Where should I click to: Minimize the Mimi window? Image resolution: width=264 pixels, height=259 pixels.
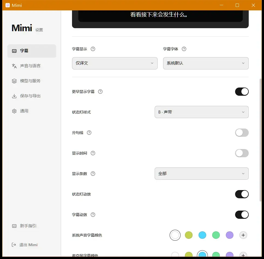(221, 5)
